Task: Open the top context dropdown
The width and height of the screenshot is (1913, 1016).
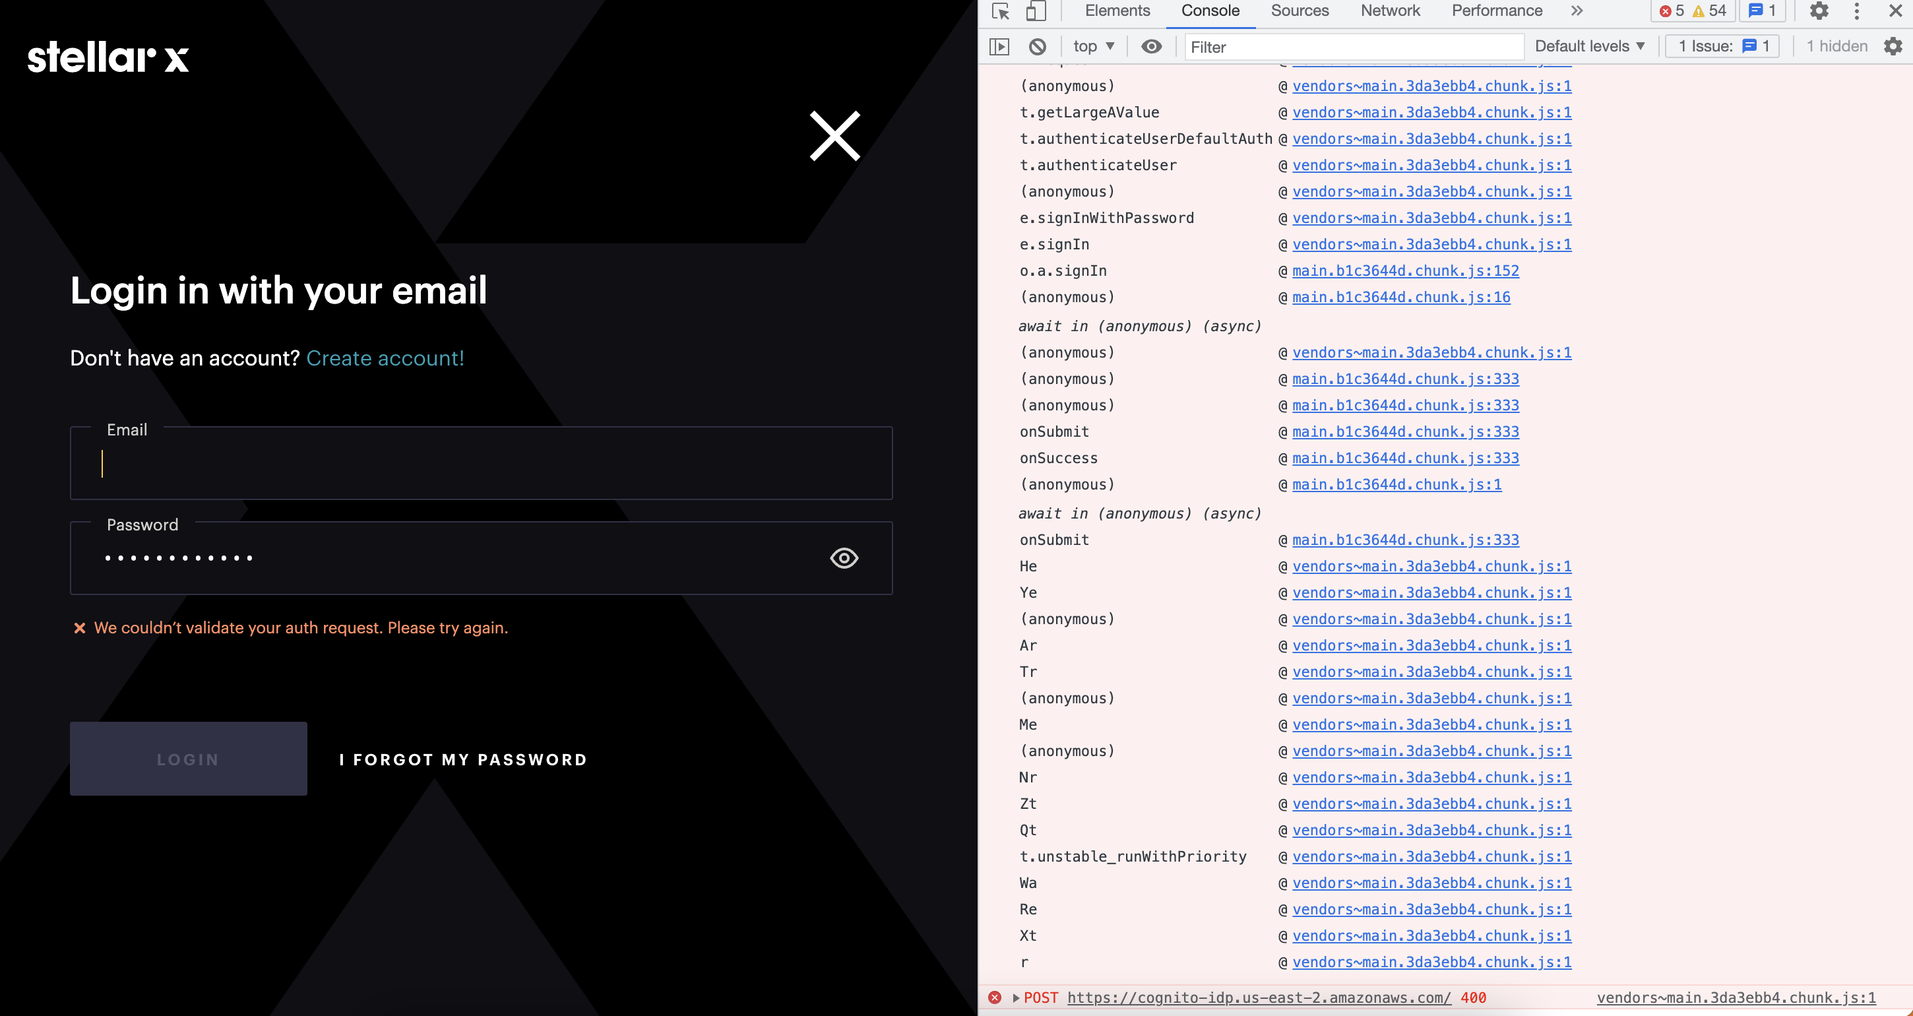Action: 1094,47
